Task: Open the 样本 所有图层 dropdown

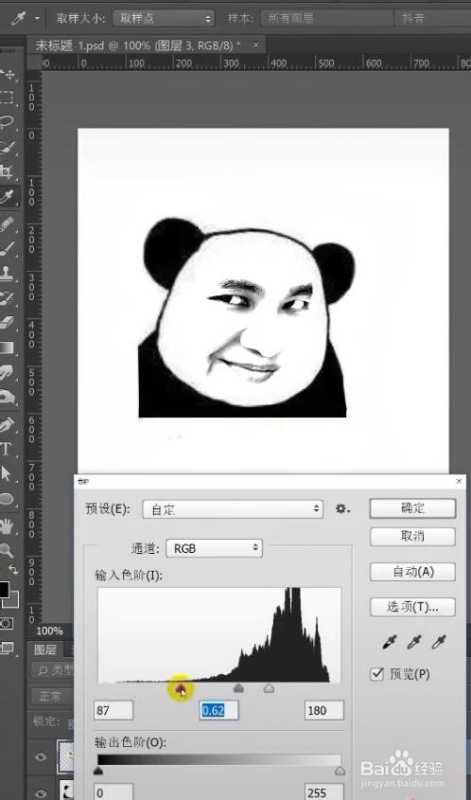Action: pos(326,18)
